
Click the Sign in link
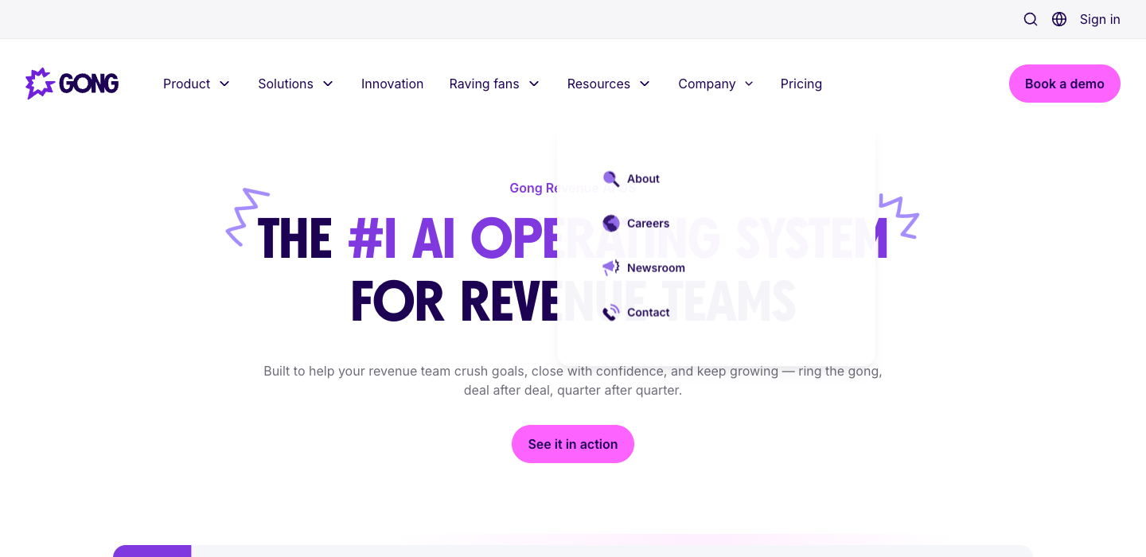(1100, 19)
